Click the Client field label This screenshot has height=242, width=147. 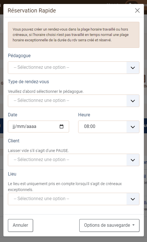14,141
